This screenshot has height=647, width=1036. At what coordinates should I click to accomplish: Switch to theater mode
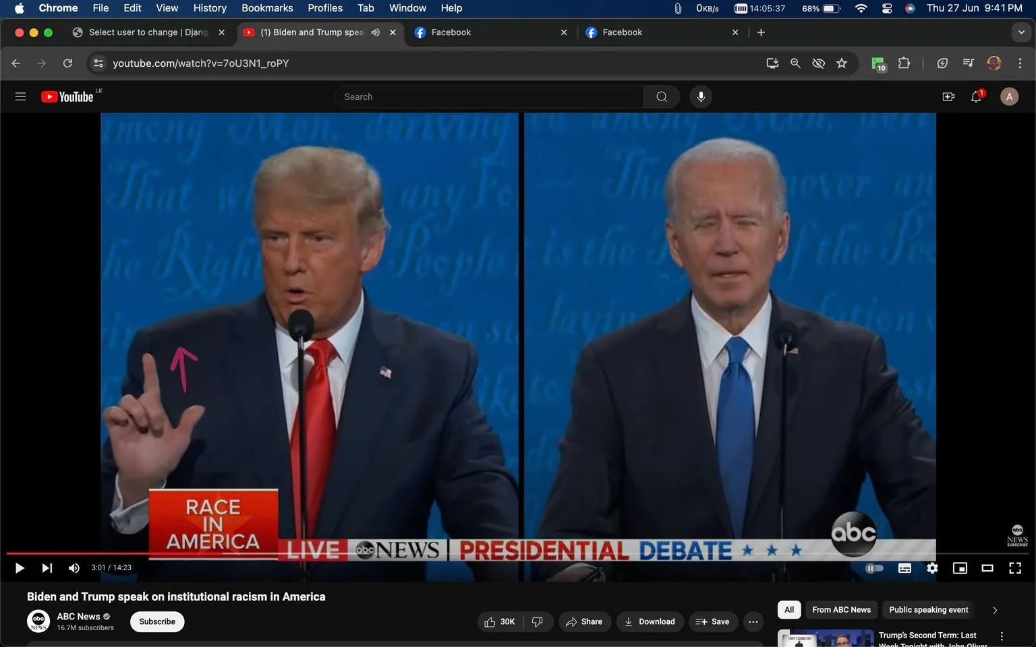click(987, 567)
